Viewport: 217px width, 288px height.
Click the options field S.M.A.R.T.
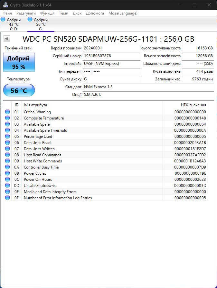tap(148, 94)
